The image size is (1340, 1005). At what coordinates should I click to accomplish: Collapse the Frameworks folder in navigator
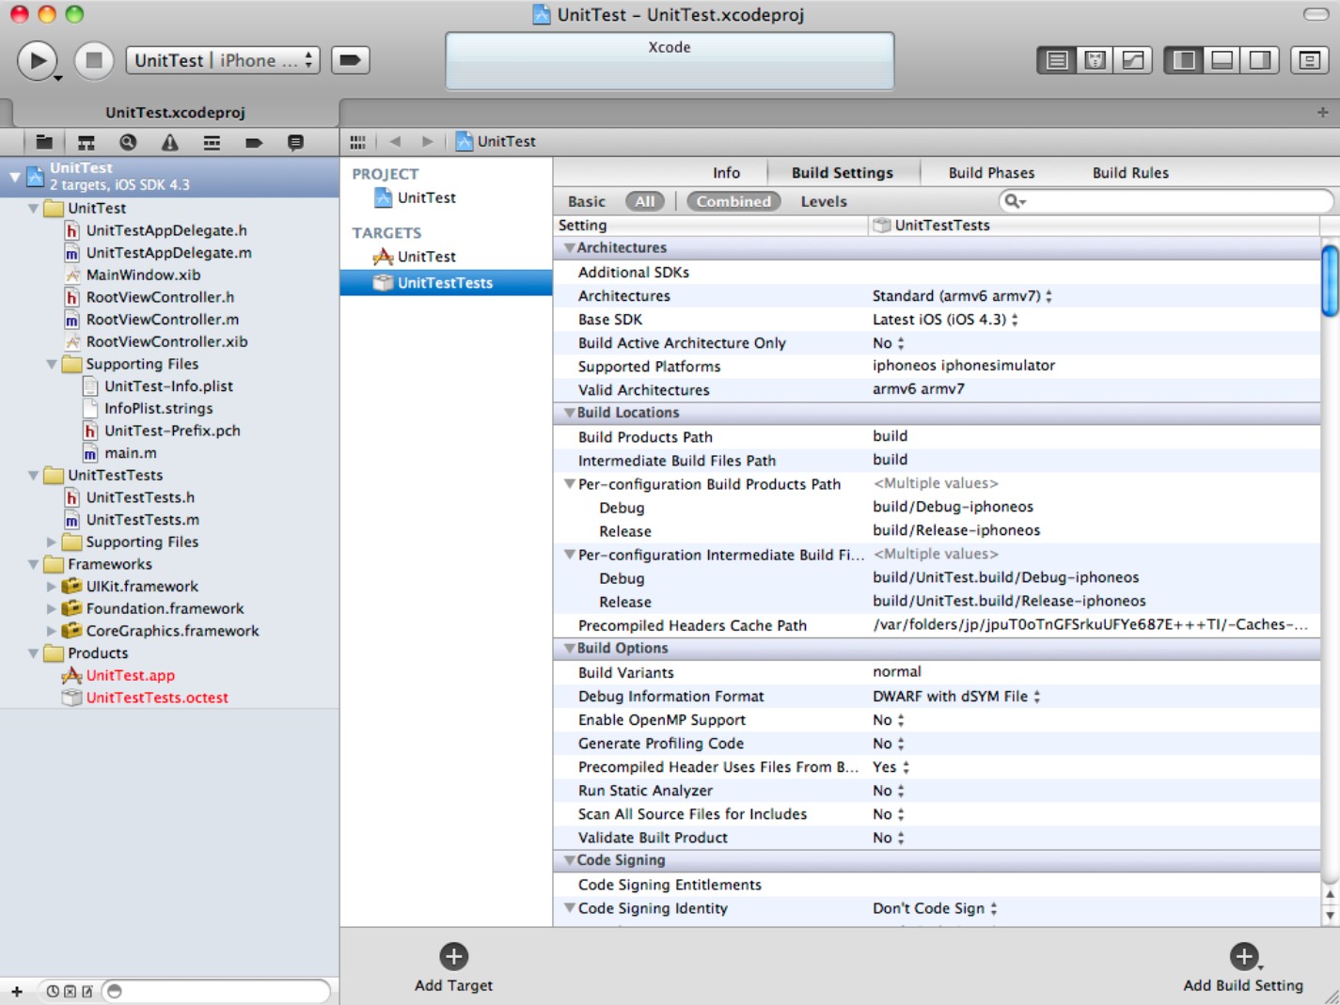pyautogui.click(x=34, y=564)
